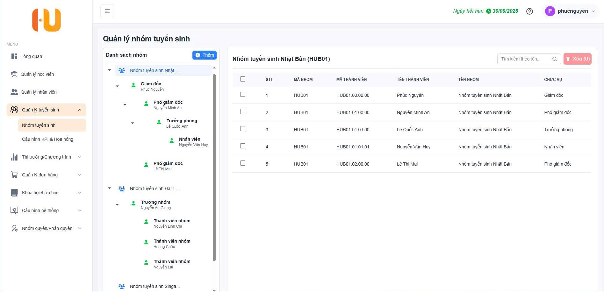Click the Tìm kiếm theo tên search field
The height and width of the screenshot is (292, 604).
click(x=524, y=59)
